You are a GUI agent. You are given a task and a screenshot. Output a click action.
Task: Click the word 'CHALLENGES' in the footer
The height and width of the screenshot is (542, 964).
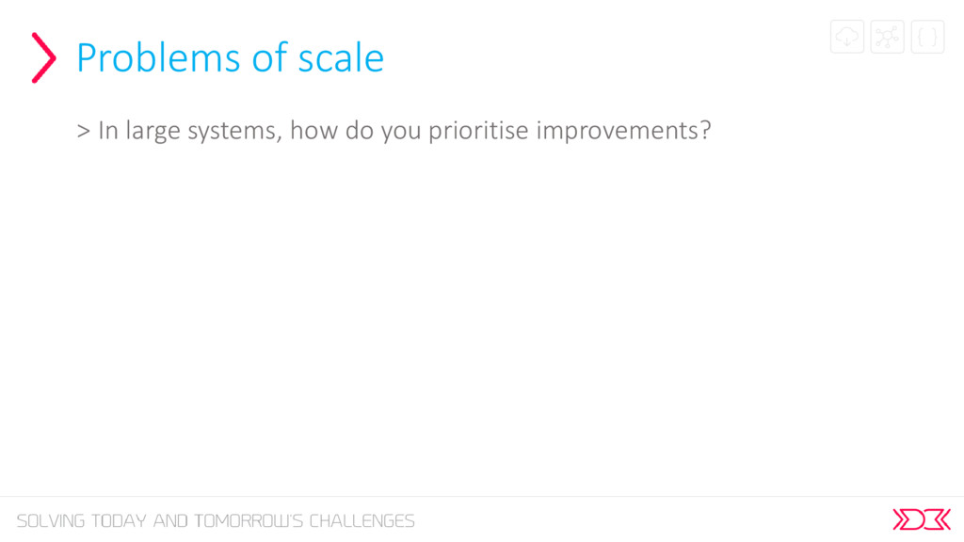point(362,521)
